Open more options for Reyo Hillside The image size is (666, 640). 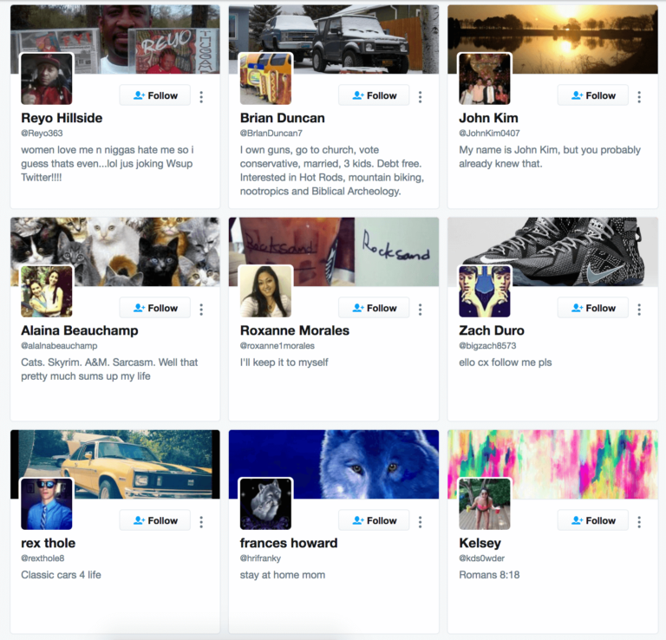pyautogui.click(x=201, y=97)
